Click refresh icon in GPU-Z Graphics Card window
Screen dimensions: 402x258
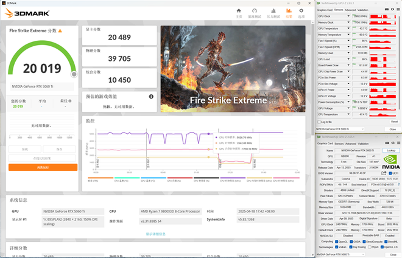(393, 143)
